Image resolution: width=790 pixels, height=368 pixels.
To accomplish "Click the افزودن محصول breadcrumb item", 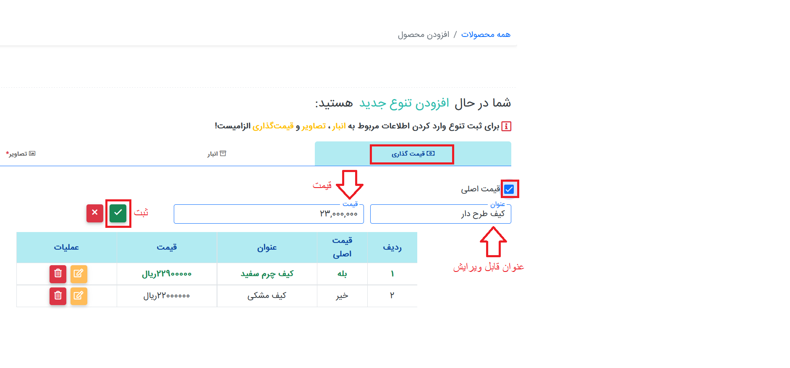I will pos(423,34).
